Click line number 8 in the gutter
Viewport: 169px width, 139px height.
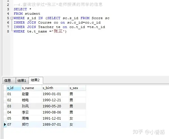8,31
